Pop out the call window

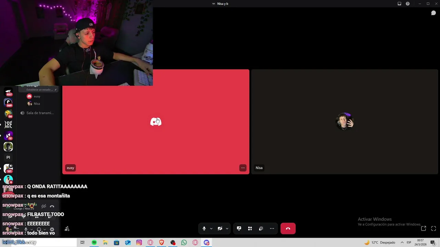pos(423,228)
